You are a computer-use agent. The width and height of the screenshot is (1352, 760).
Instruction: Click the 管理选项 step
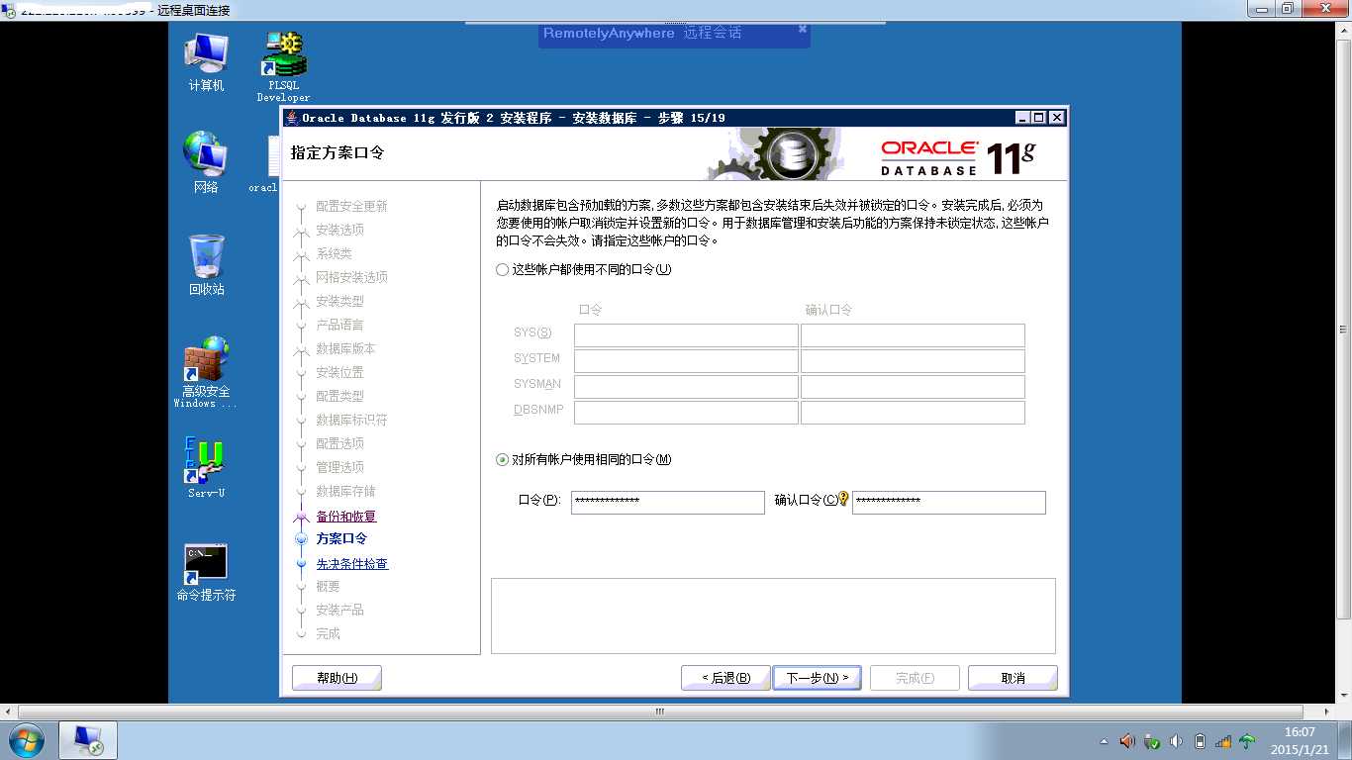coord(339,468)
